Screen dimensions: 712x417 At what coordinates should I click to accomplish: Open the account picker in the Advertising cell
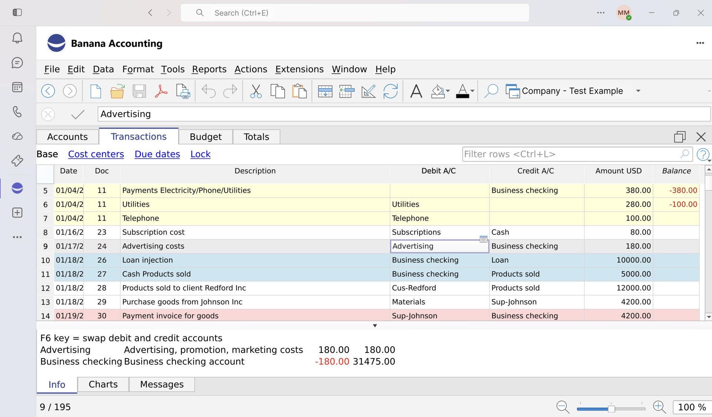484,239
